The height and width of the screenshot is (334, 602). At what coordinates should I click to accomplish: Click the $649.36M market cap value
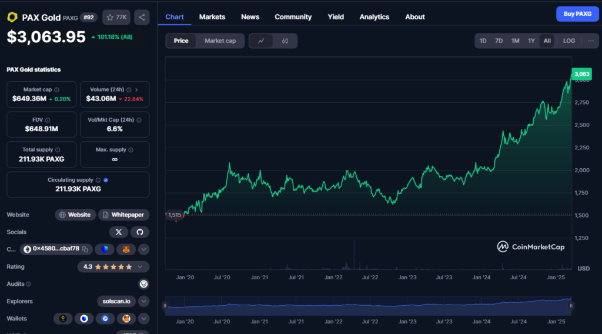[29, 99]
